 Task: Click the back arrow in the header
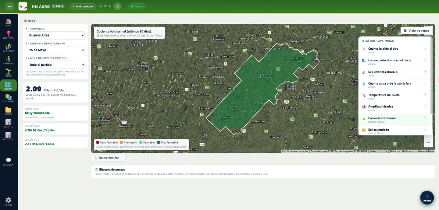[x=10, y=6]
